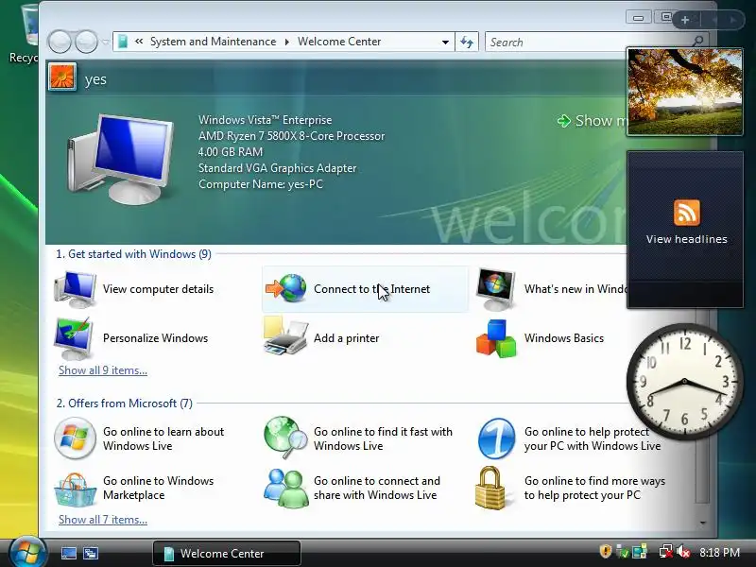The height and width of the screenshot is (567, 756).
Task: Click the Connect to the Internet text label
Action: (x=371, y=289)
